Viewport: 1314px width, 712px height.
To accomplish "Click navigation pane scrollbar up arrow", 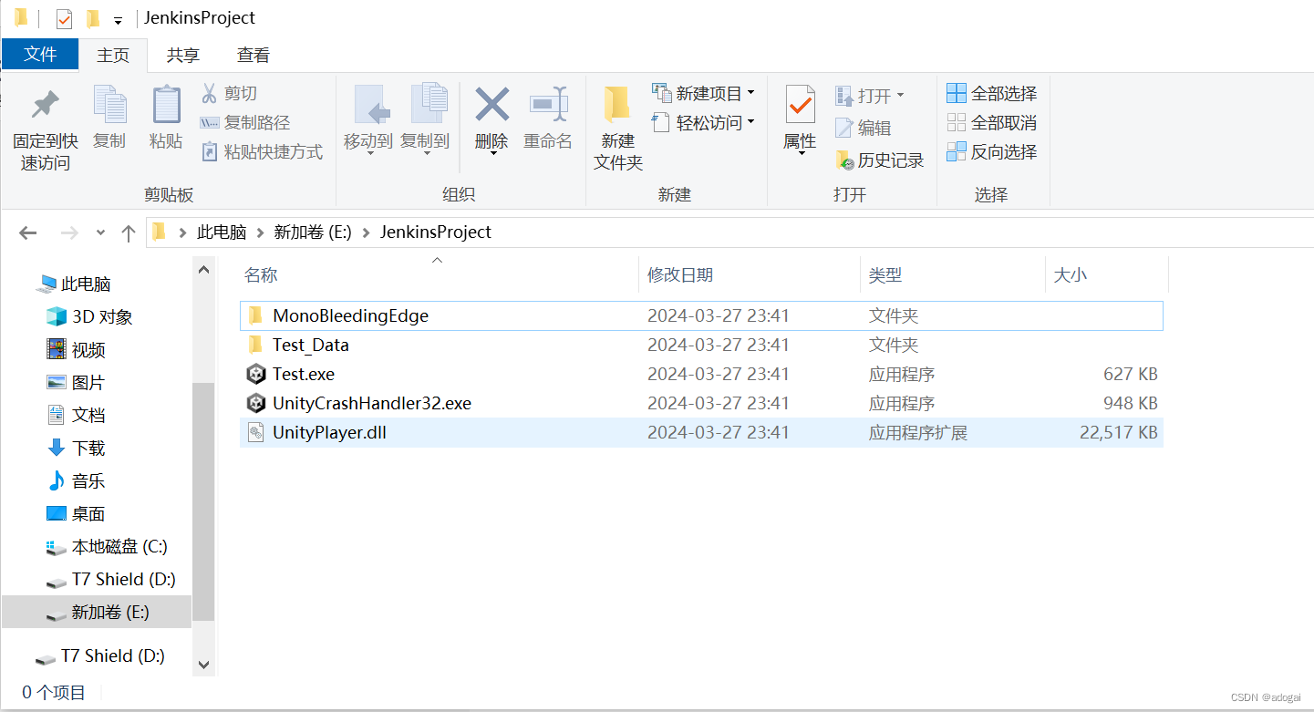I will pos(204,269).
